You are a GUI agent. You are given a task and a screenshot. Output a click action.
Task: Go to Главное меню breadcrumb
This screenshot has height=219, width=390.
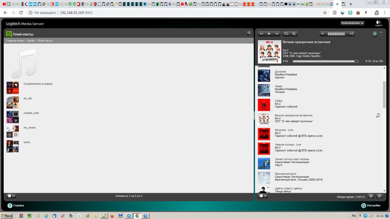point(15,40)
